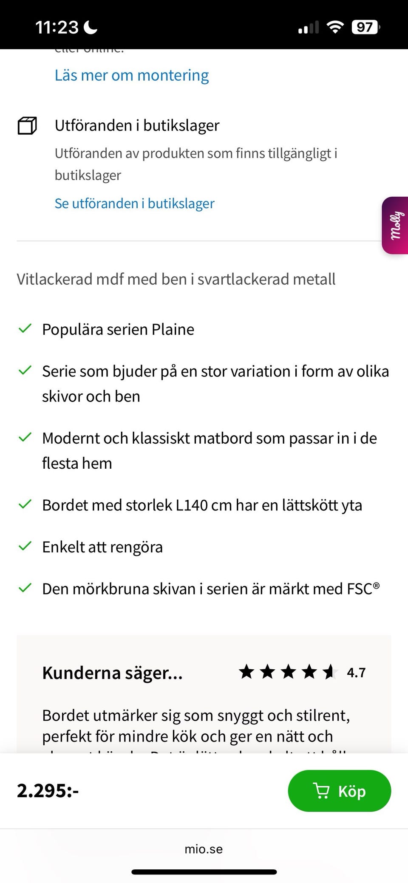Image resolution: width=408 pixels, height=883 pixels.
Task: Tap the shopping cart icon in Köp button
Action: pyautogui.click(x=321, y=791)
